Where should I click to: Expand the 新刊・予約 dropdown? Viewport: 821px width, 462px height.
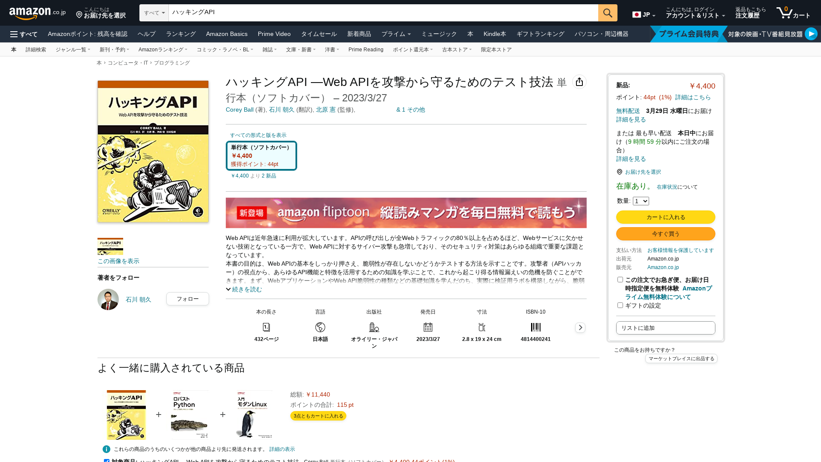pyautogui.click(x=114, y=50)
